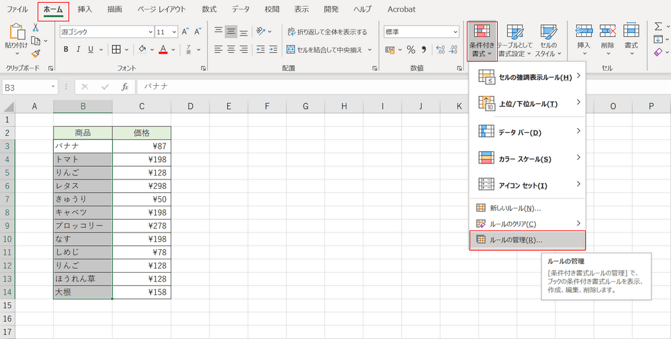Decrease font size with smaller A icon
This screenshot has width=671, height=339.
197,31
